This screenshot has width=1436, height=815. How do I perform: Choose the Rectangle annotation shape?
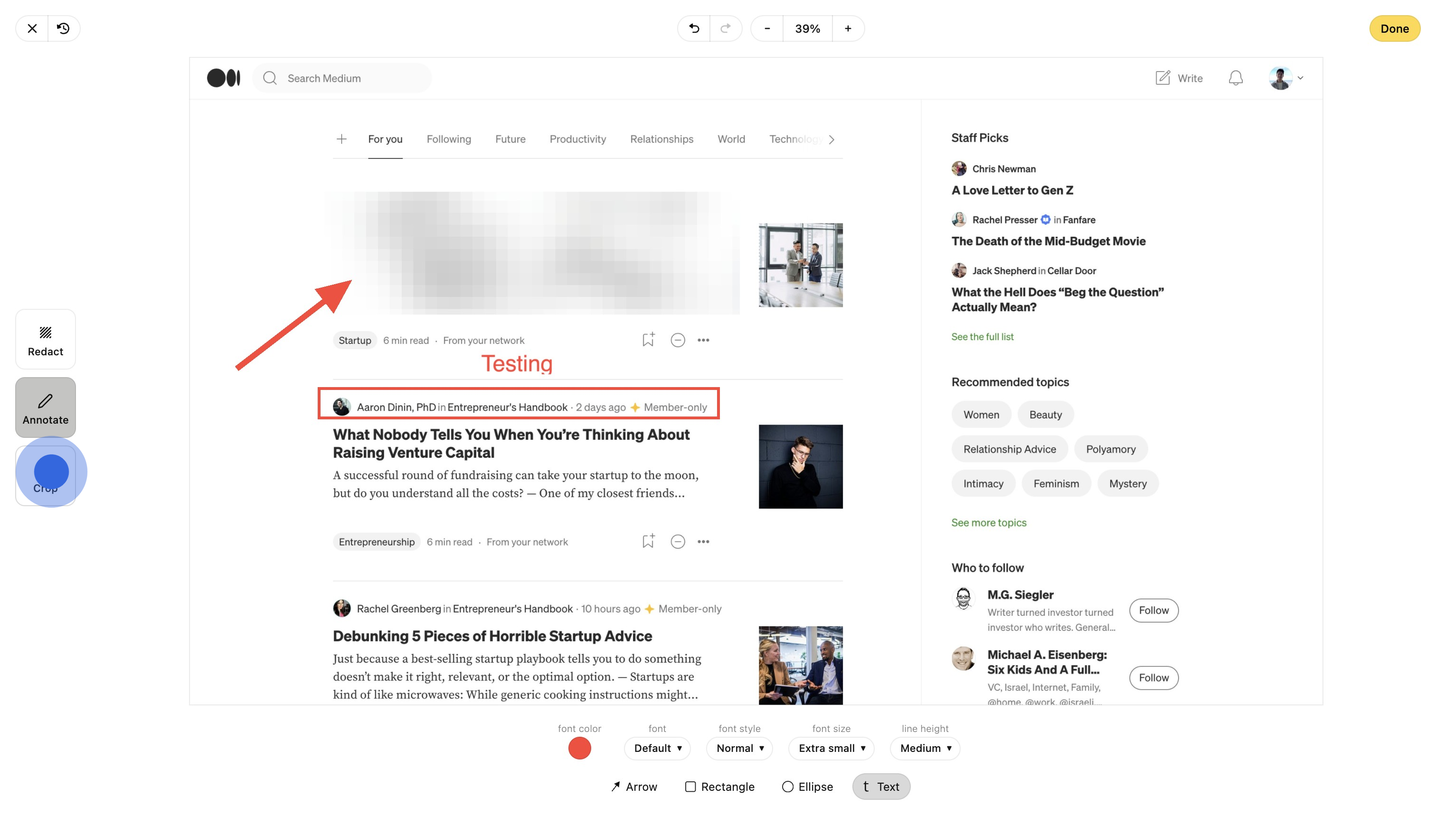click(x=719, y=787)
